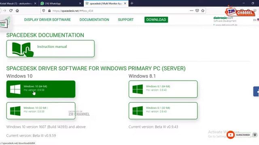Click Windows logo in Windows 10 64-bit card
The height and width of the screenshot is (145, 259).
(x=15, y=89)
